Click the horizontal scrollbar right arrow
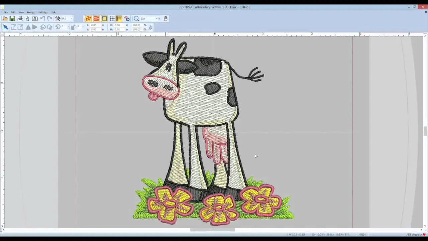The image size is (428, 241). pyautogui.click(x=421, y=230)
